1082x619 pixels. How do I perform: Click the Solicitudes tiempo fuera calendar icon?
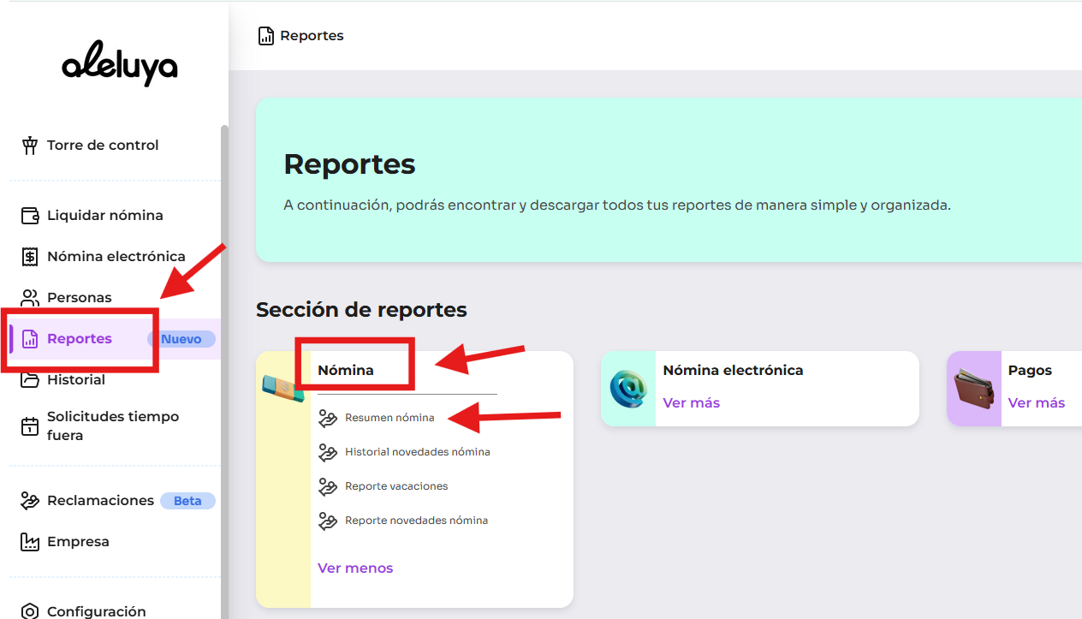pyautogui.click(x=31, y=426)
